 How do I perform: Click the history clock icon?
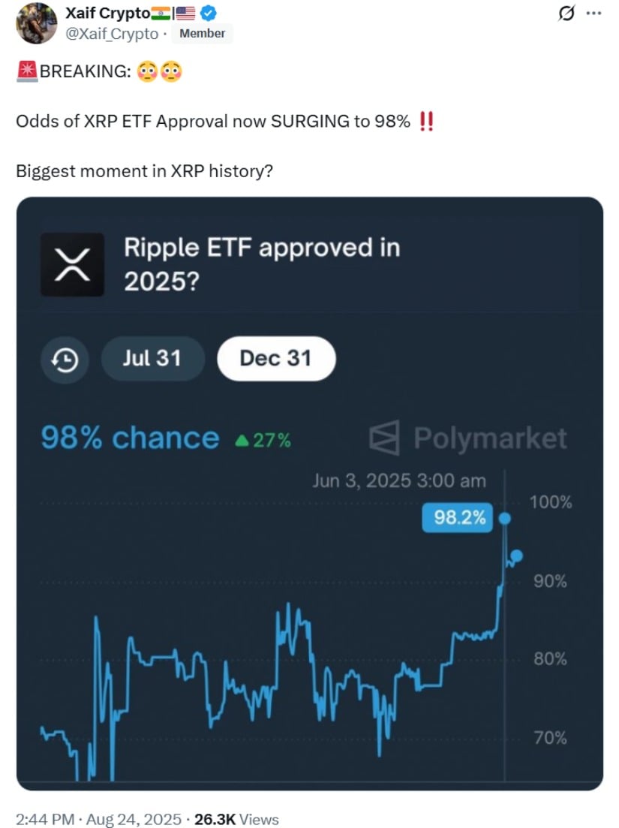click(65, 360)
